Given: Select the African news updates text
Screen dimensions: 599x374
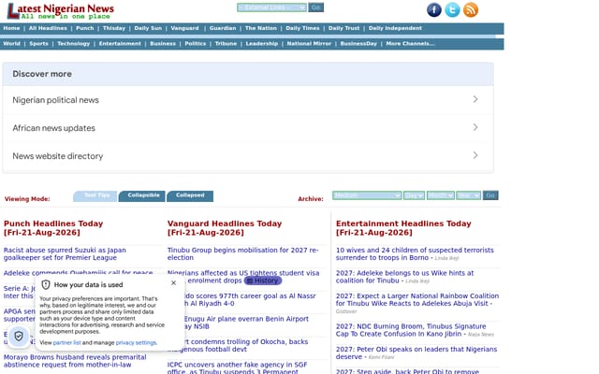Looking at the screenshot, I should pos(54,128).
